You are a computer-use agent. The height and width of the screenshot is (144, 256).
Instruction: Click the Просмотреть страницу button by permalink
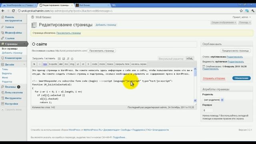tap(102, 51)
